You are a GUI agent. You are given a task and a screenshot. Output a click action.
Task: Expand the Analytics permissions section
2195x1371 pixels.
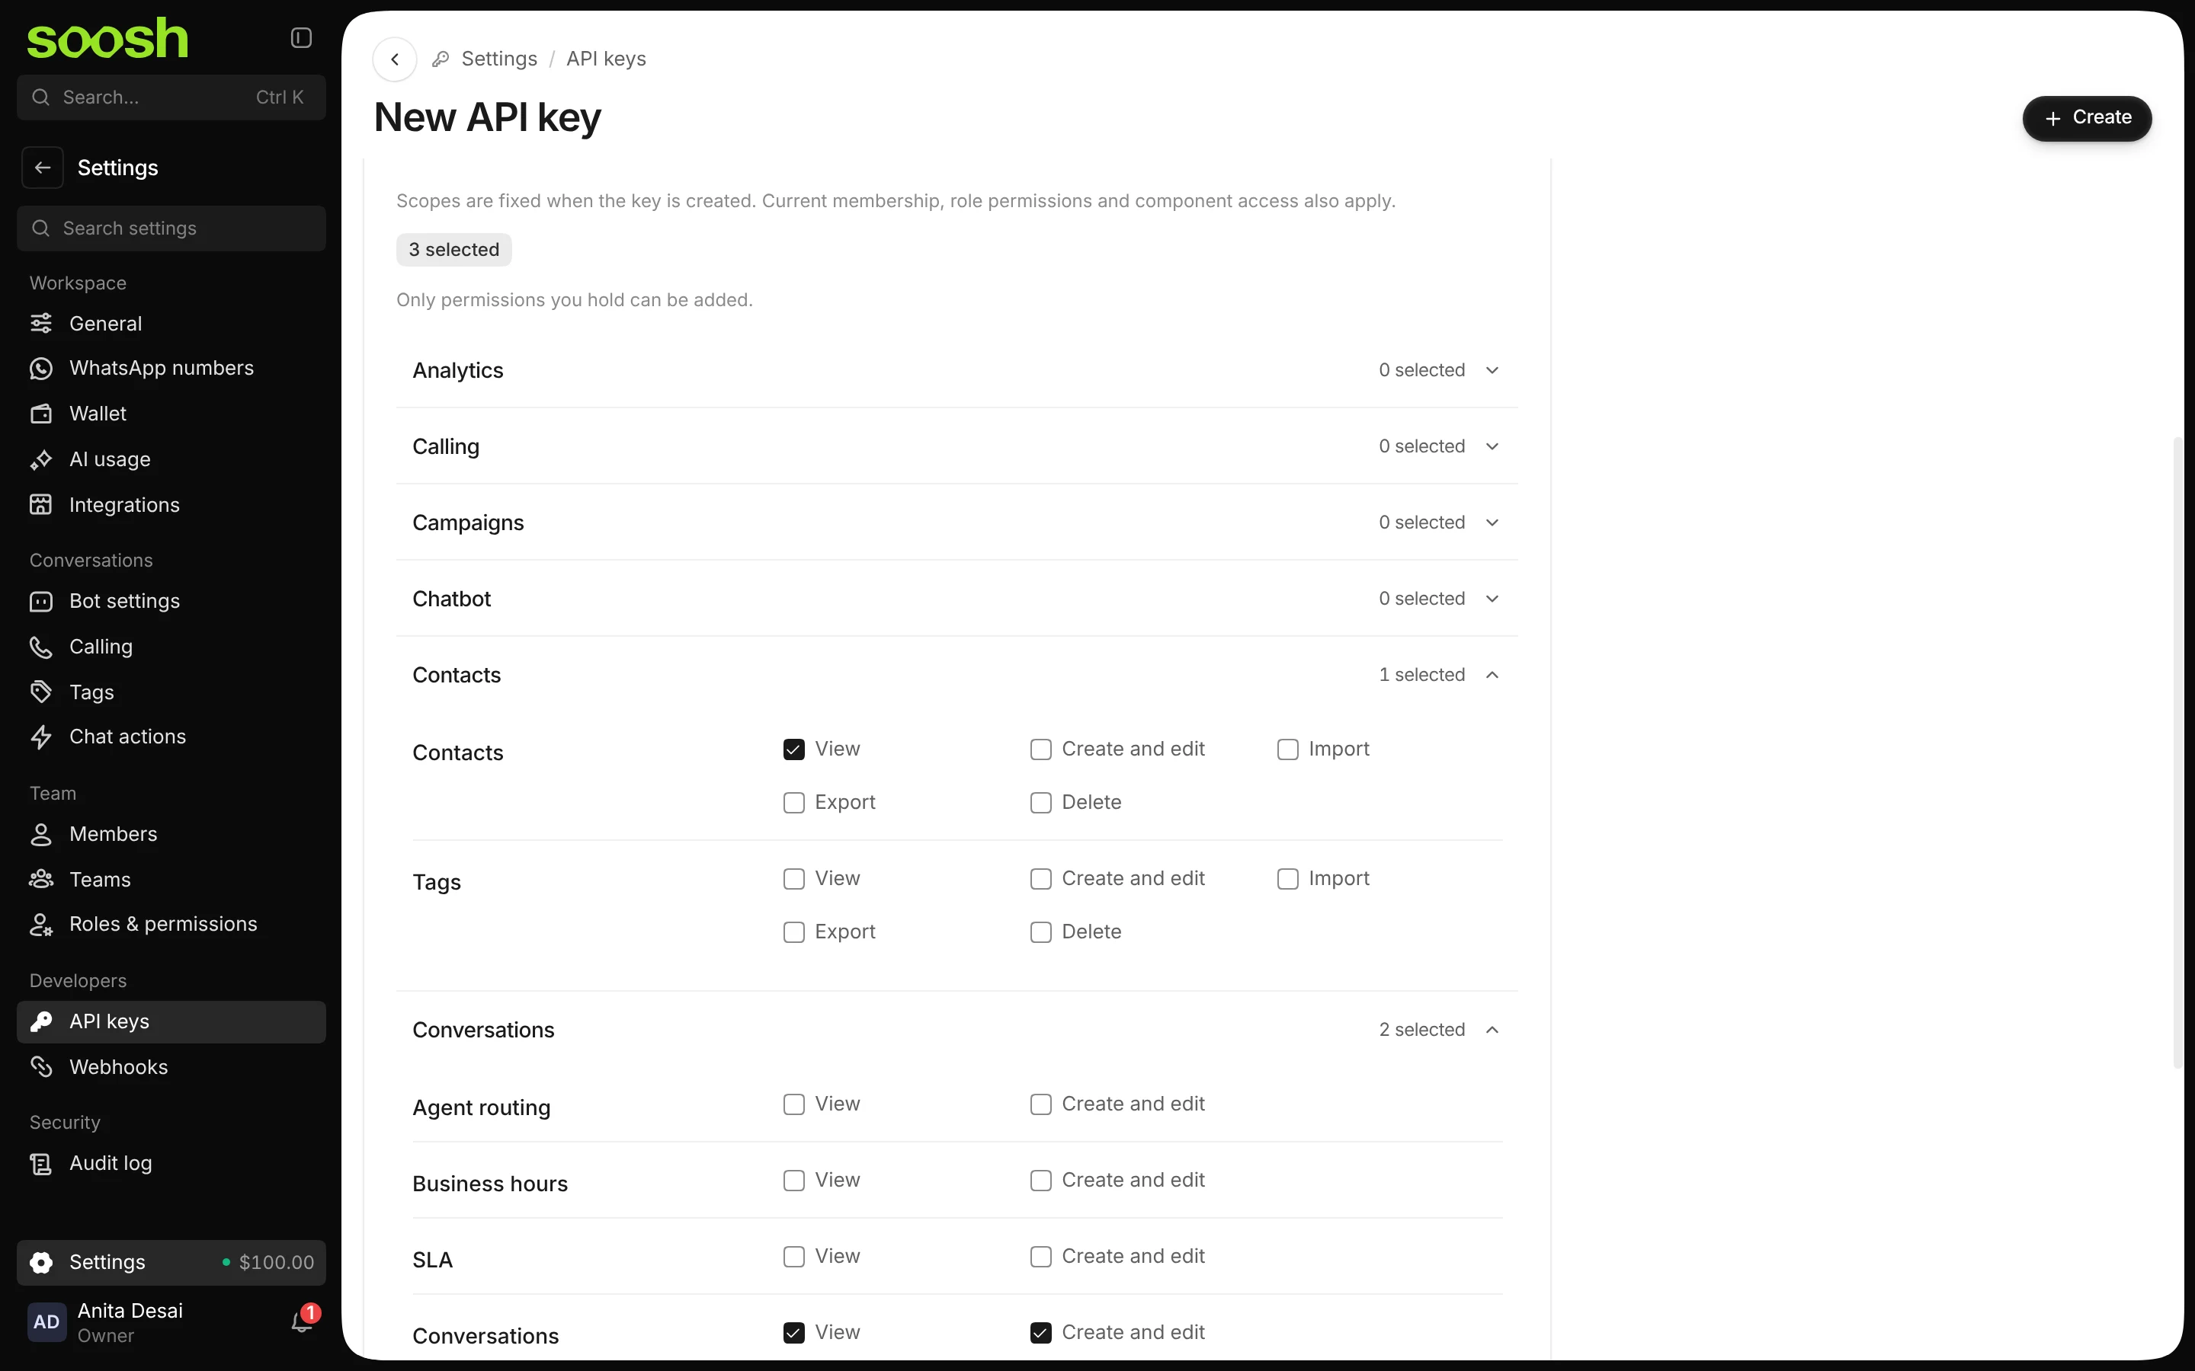point(957,370)
